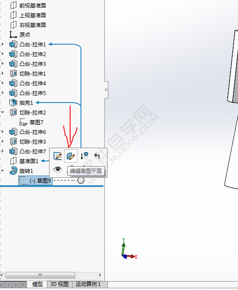This screenshot has width=238, height=290.
Task: Click the Edit Sketch Plane icon
Action: (x=71, y=156)
